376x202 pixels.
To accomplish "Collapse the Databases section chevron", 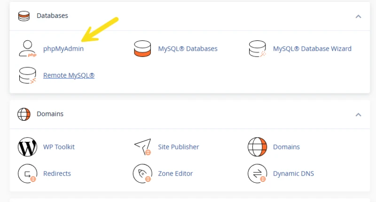I will [358, 16].
